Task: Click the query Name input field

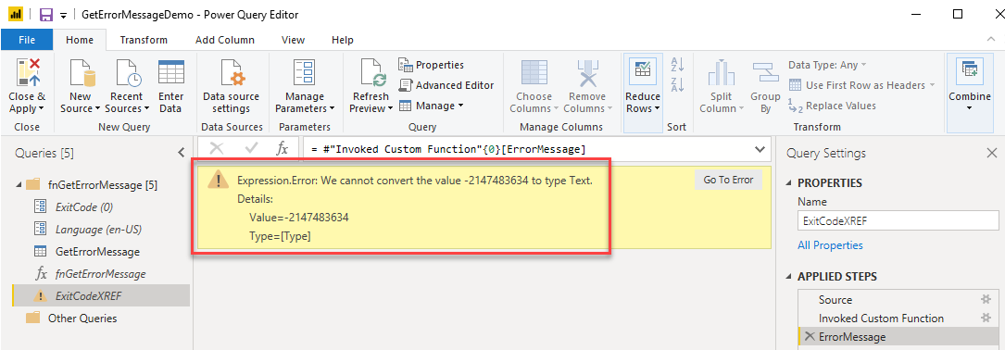Action: [898, 221]
